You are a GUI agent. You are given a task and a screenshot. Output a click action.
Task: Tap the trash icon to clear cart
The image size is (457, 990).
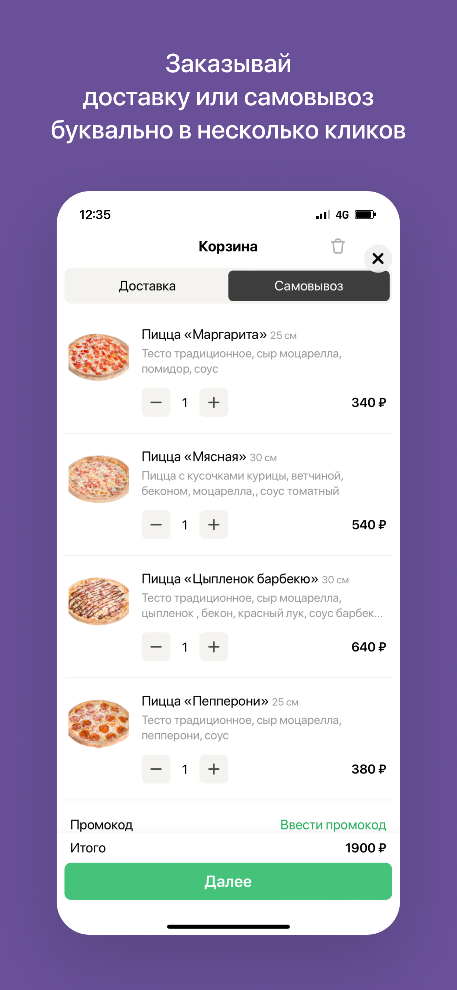(x=337, y=246)
